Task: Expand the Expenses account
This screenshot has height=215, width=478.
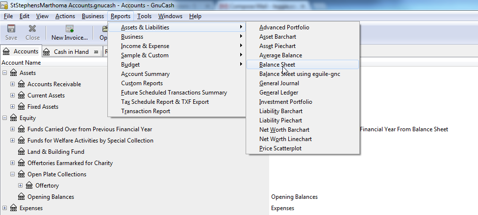Action: 4,208
